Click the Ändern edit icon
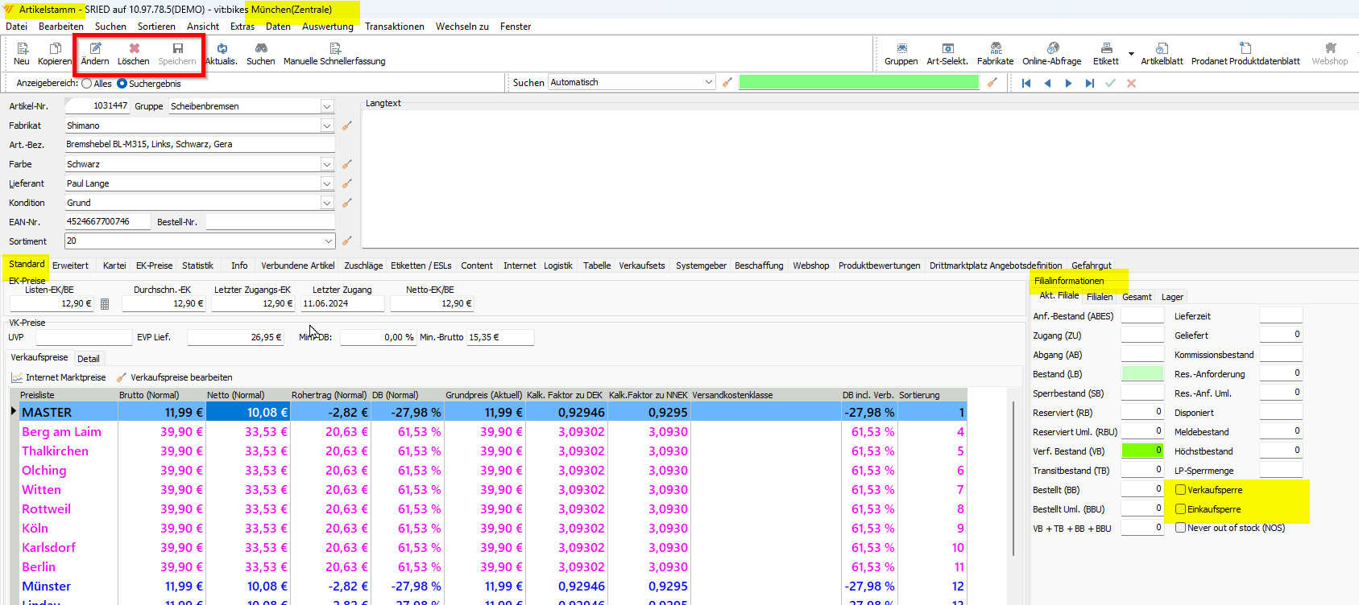 (x=95, y=49)
